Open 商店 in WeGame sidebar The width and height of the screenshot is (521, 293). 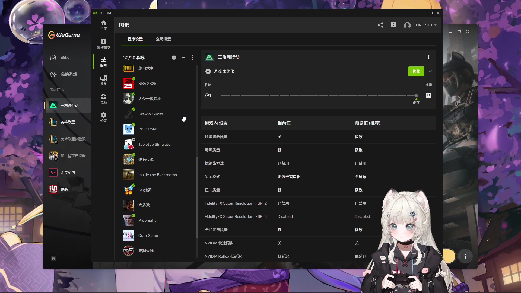click(x=65, y=58)
